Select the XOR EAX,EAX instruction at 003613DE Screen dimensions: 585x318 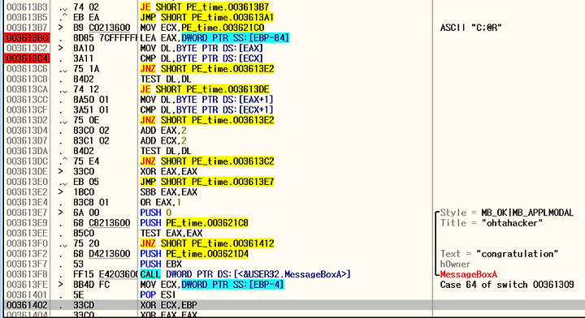click(x=168, y=171)
